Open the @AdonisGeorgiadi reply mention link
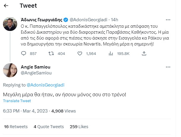This screenshot has width=181, height=137. [x=46, y=85]
